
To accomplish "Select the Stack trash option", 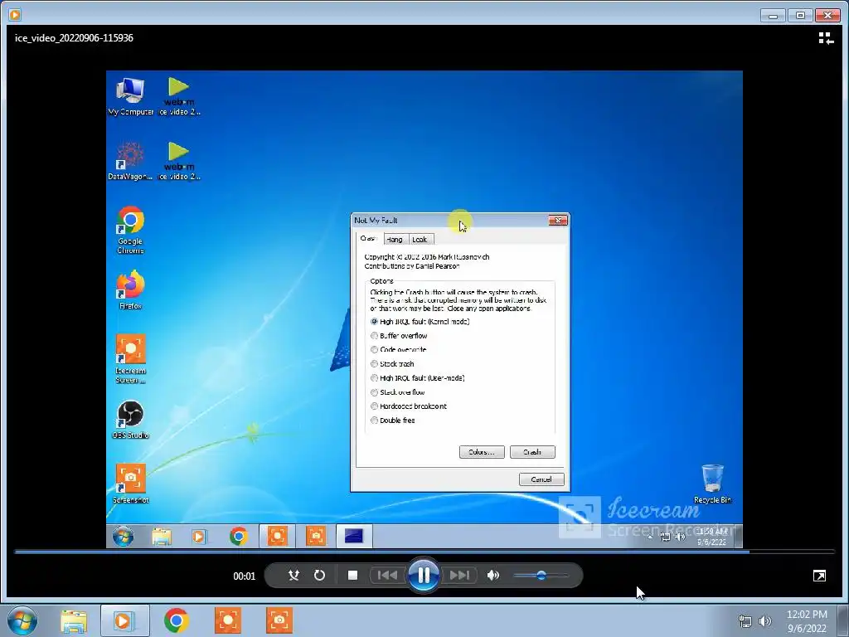I will coord(392,363).
